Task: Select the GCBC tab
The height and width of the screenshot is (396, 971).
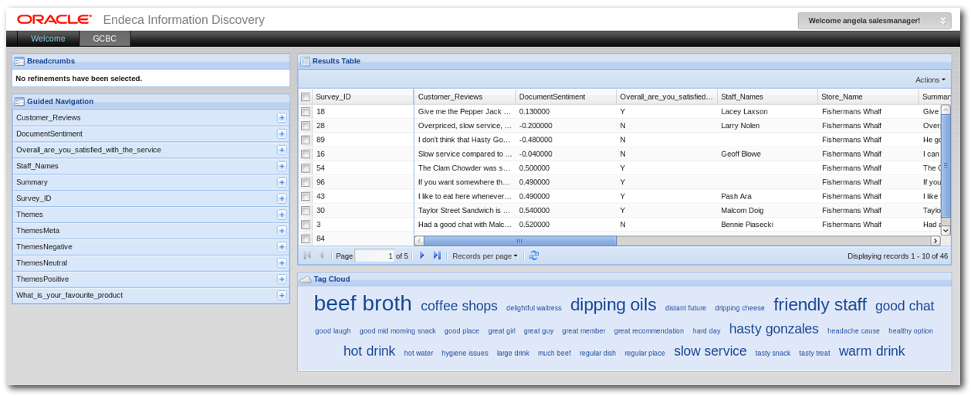Action: pos(104,39)
